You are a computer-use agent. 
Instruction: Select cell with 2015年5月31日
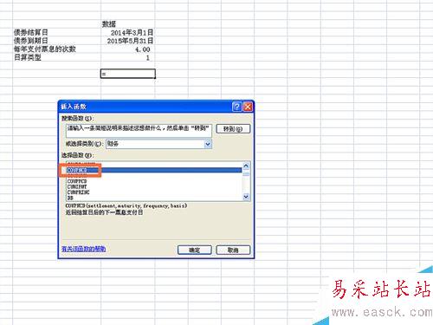(128, 41)
